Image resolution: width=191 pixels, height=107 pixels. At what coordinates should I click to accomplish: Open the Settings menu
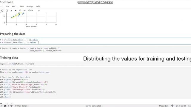pos(30,6)
